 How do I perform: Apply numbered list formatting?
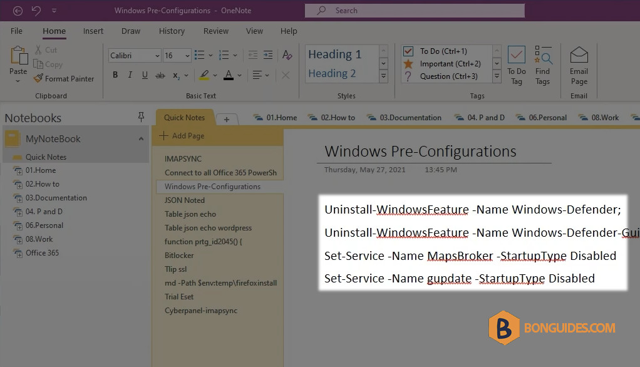(x=224, y=55)
